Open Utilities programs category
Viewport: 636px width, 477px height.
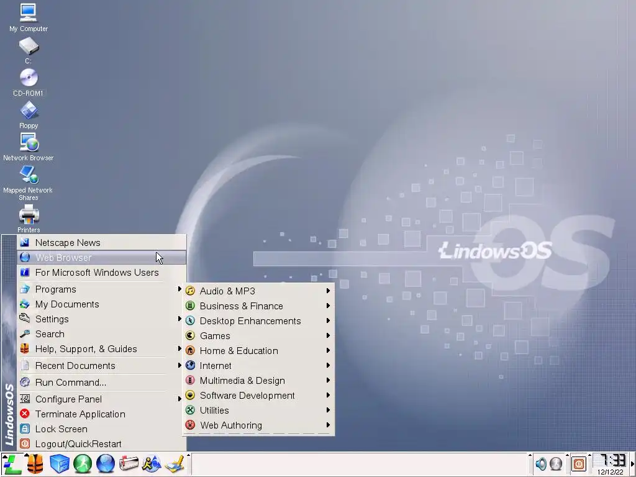(258, 411)
